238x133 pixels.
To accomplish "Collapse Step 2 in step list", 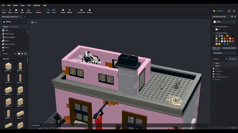I will [213, 66].
